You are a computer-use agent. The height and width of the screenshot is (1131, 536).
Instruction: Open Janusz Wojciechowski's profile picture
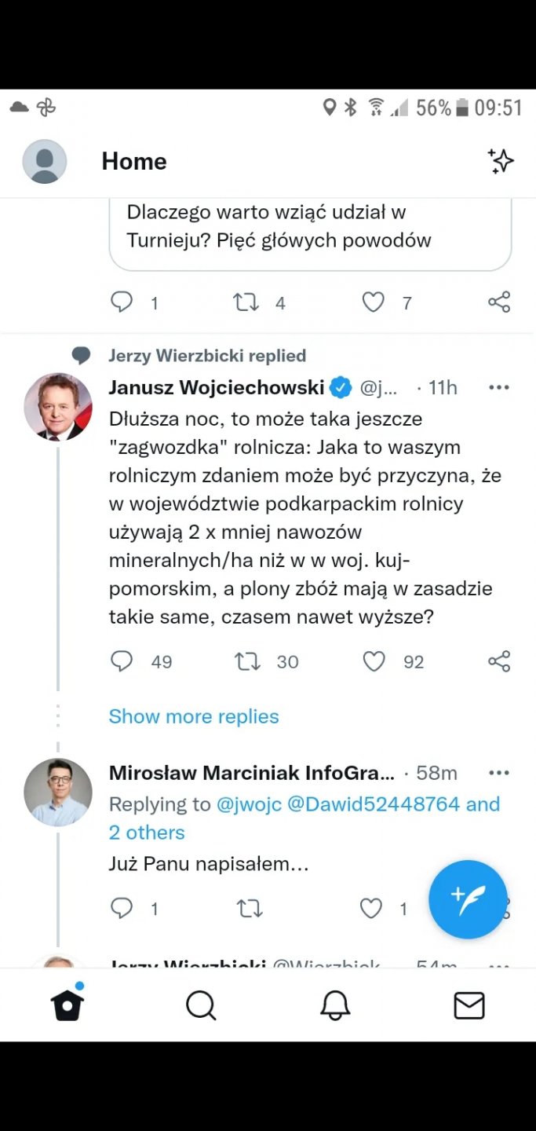pyautogui.click(x=58, y=407)
